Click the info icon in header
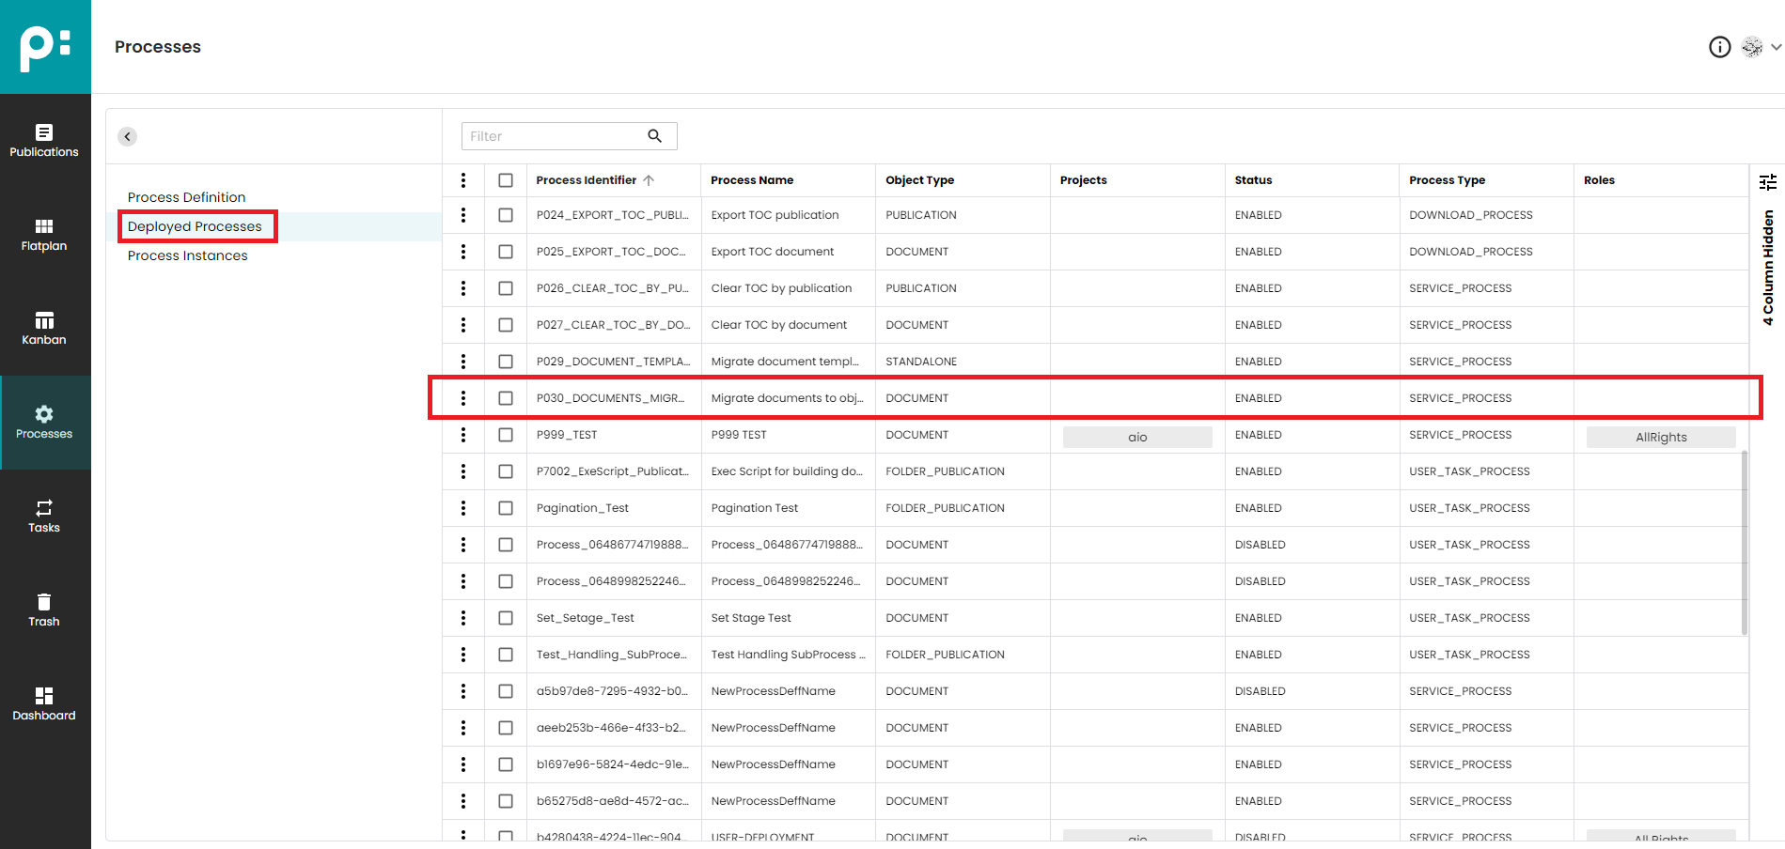This screenshot has width=1785, height=849. click(x=1719, y=47)
